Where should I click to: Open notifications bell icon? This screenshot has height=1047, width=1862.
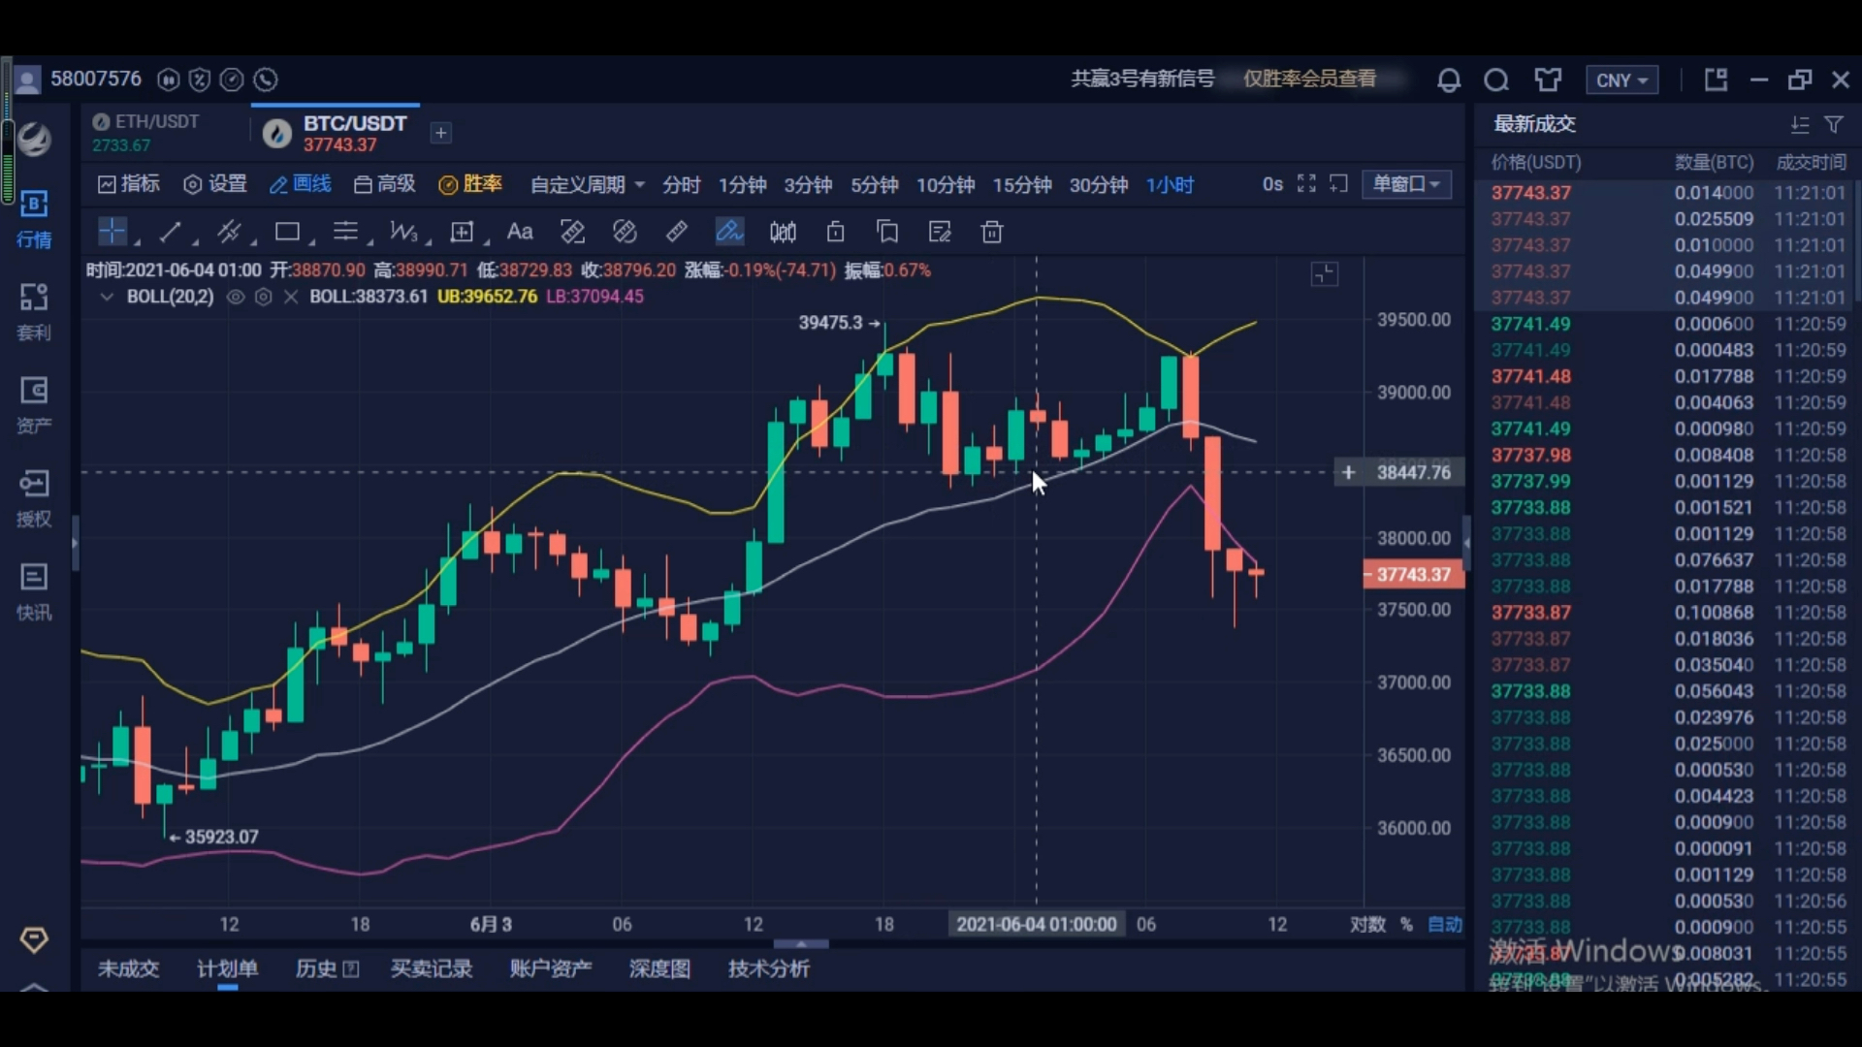click(x=1449, y=79)
